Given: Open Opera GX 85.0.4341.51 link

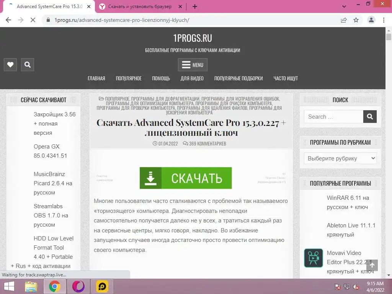Looking at the screenshot, I should pyautogui.click(x=50, y=151).
